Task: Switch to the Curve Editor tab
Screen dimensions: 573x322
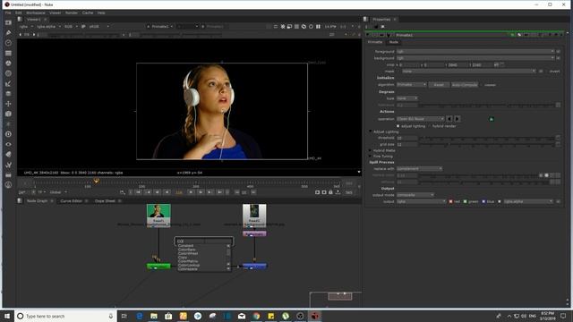Action: coord(72,201)
